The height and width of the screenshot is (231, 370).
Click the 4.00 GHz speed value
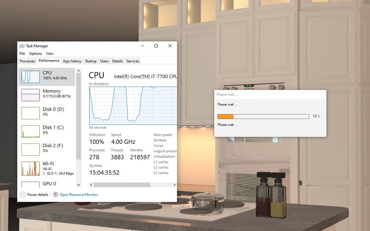[x=123, y=142]
